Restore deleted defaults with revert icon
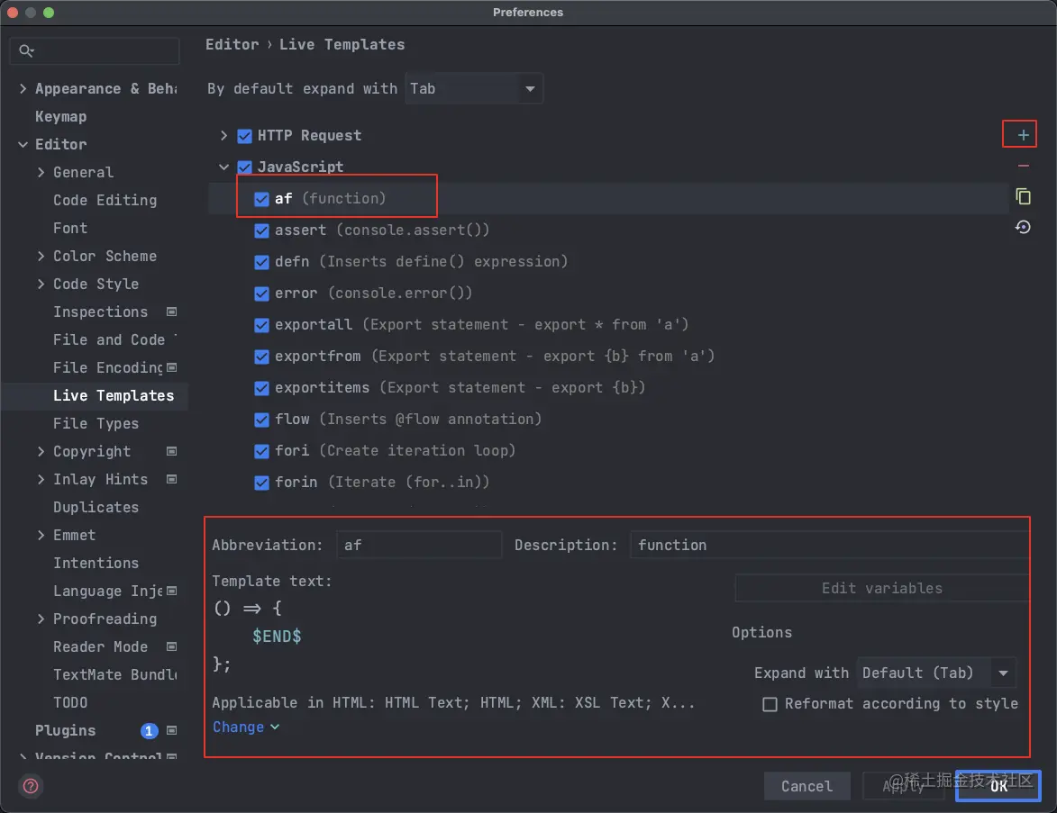The width and height of the screenshot is (1057, 813). (x=1023, y=227)
